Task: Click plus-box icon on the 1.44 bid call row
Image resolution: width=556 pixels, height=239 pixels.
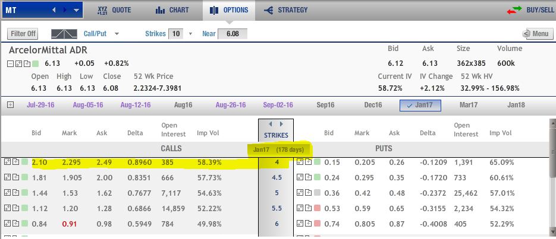Action: 15,193
